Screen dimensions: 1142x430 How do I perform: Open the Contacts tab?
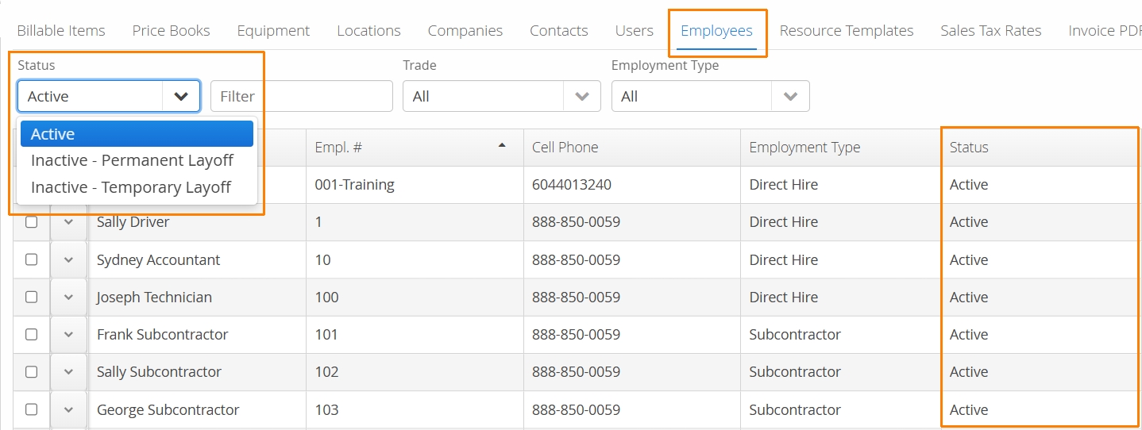point(559,31)
